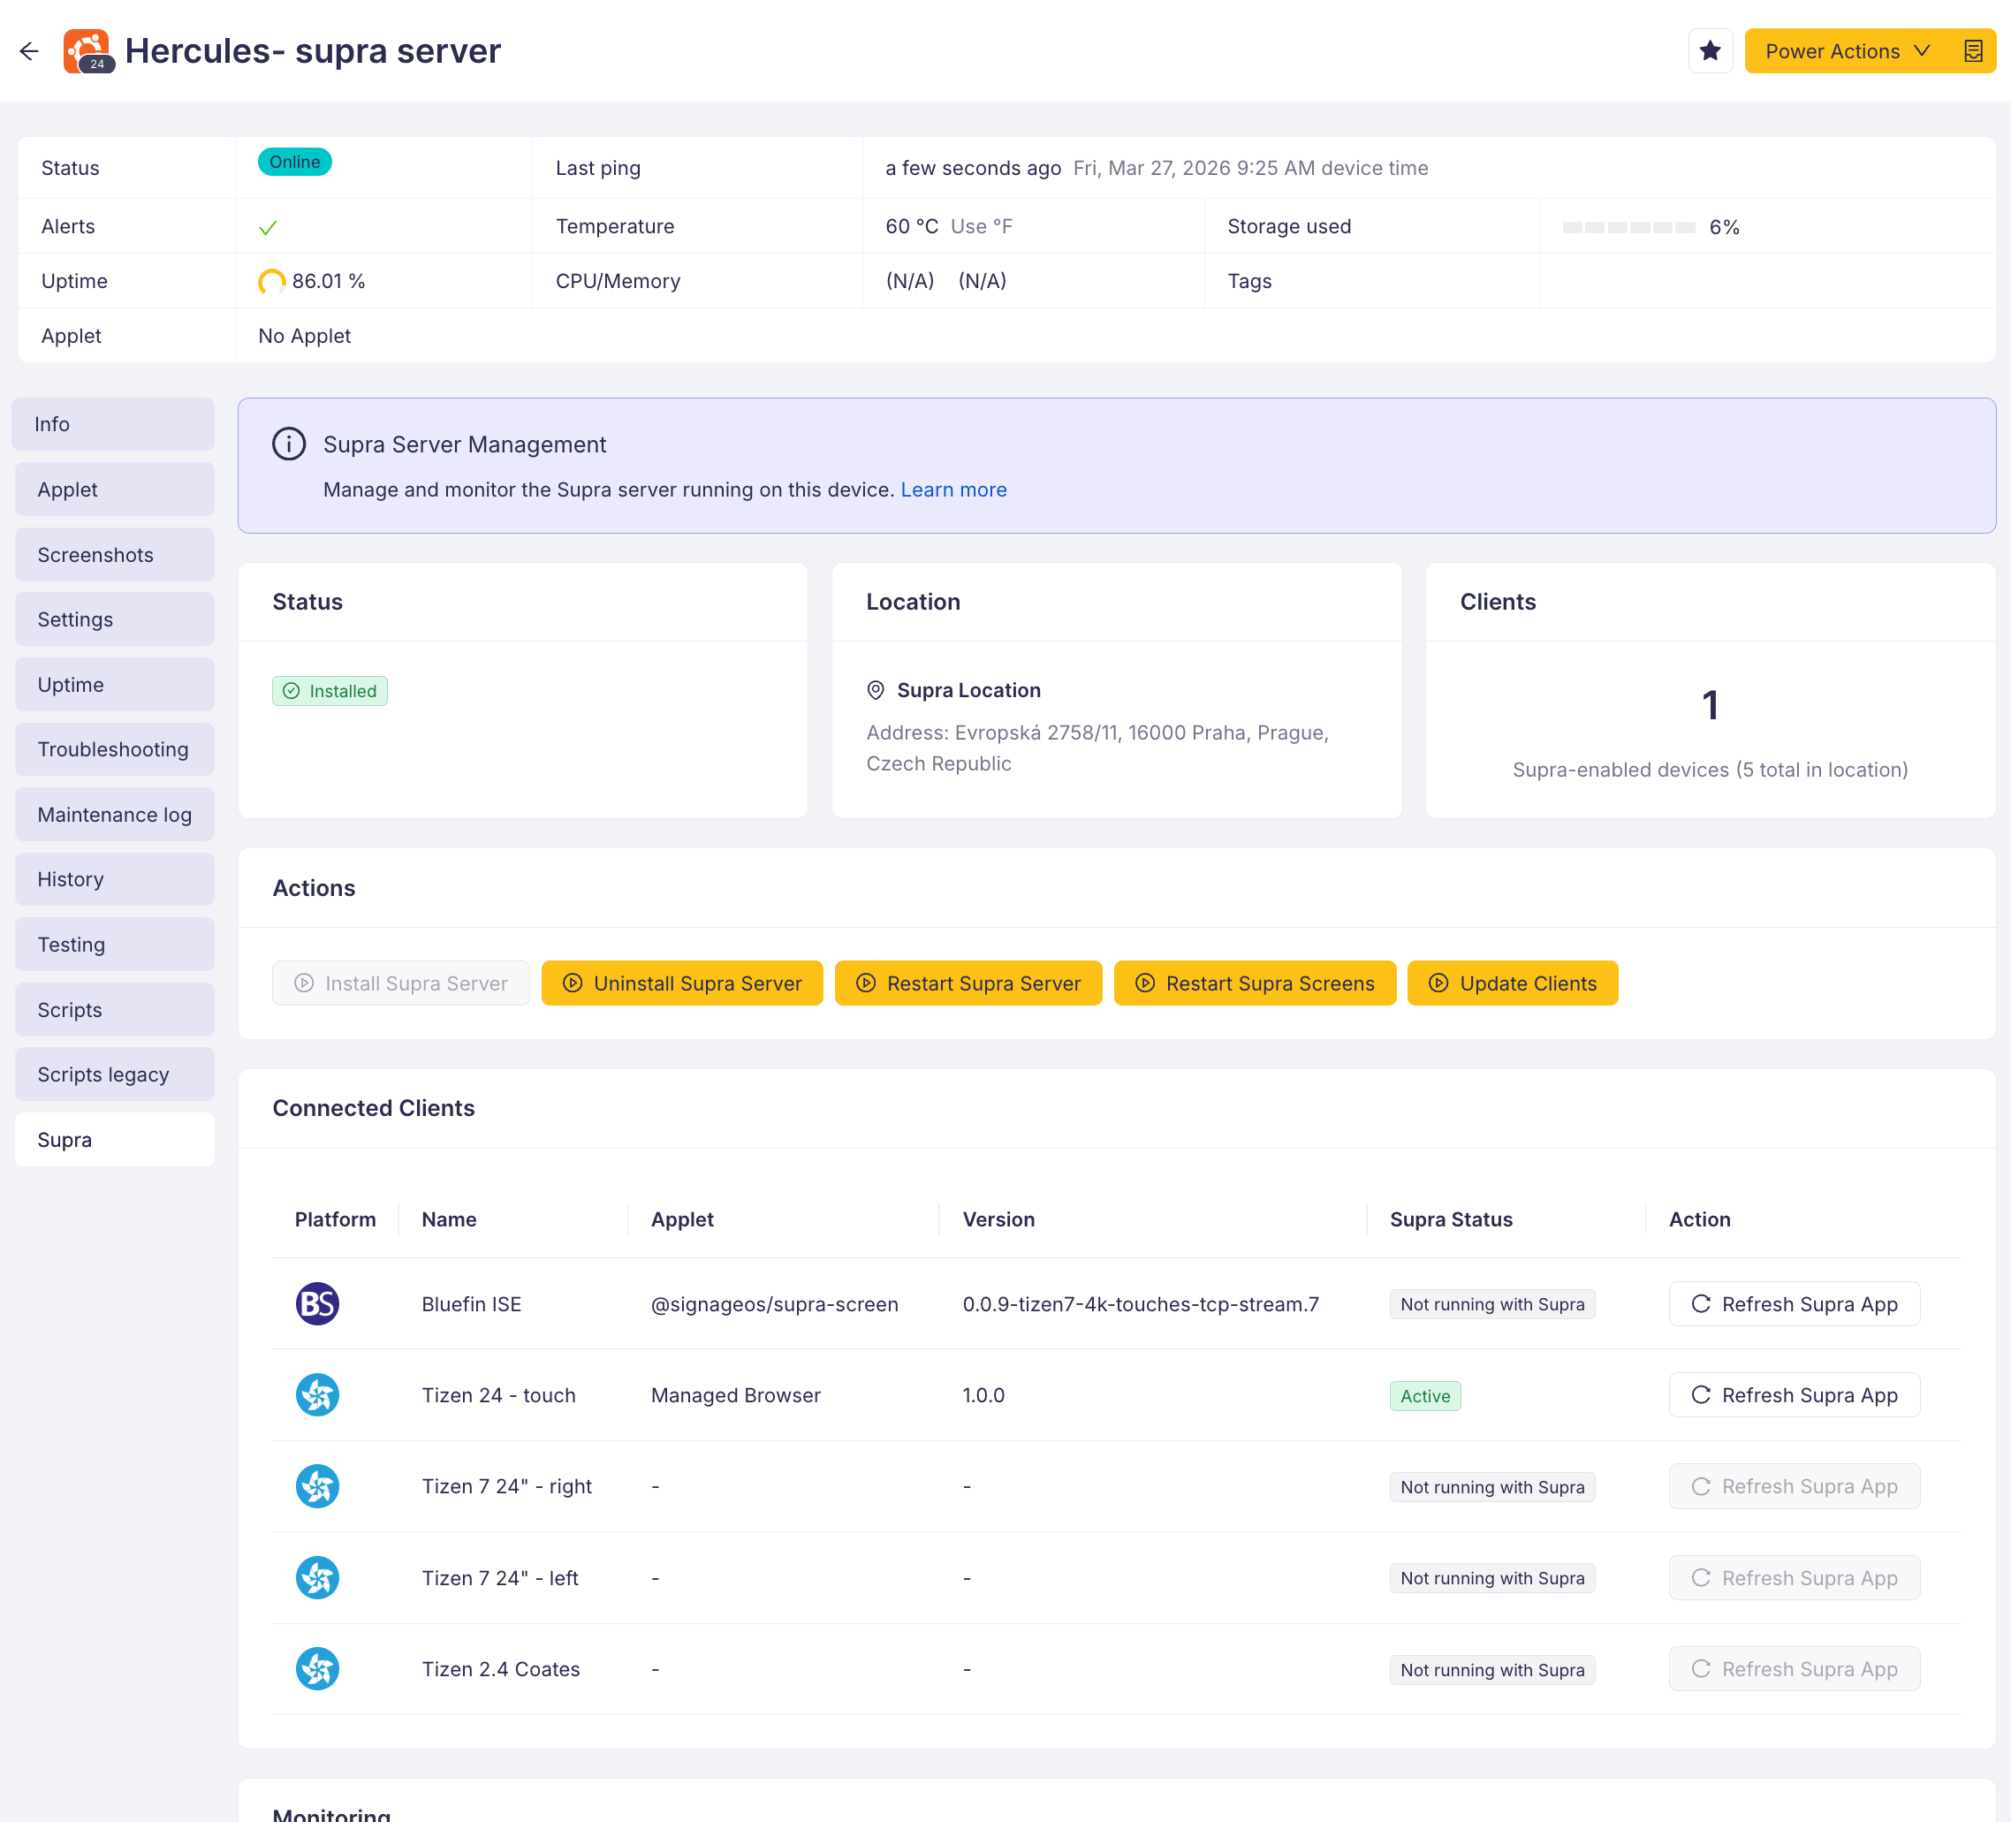Viewport: 2011px width, 1822px height.
Task: Click the Tizen 2.4 Coates platform icon
Action: [x=317, y=1668]
